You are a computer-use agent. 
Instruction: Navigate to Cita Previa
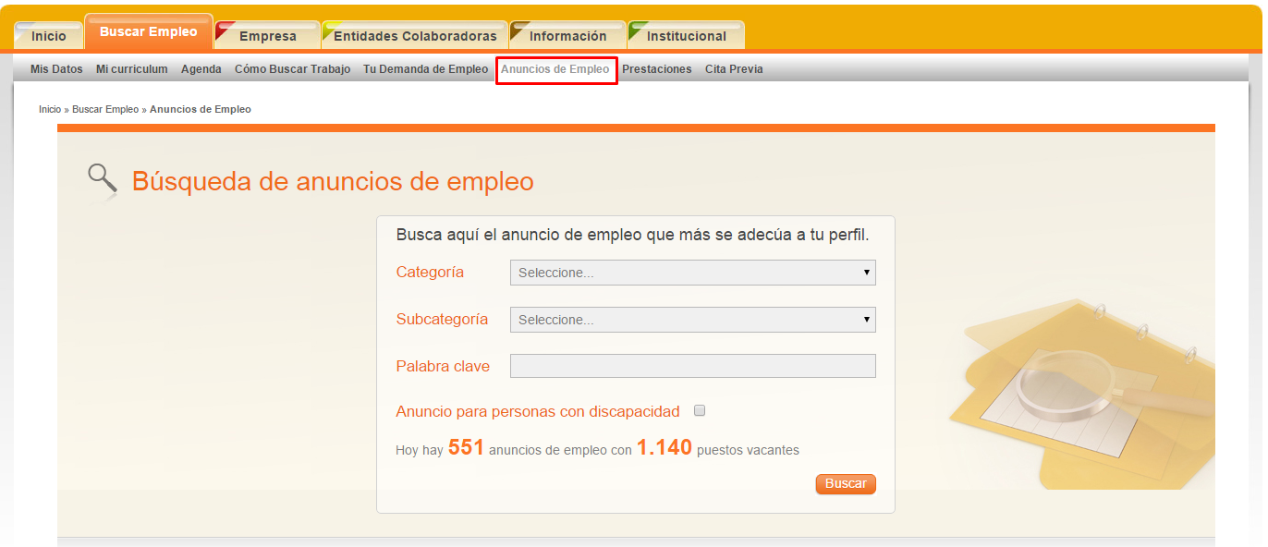734,68
